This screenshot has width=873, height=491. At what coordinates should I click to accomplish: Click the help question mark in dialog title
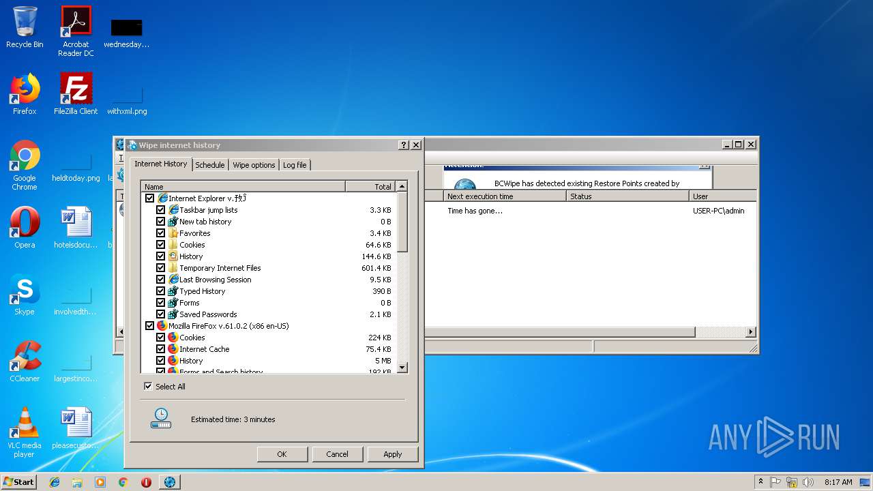404,145
